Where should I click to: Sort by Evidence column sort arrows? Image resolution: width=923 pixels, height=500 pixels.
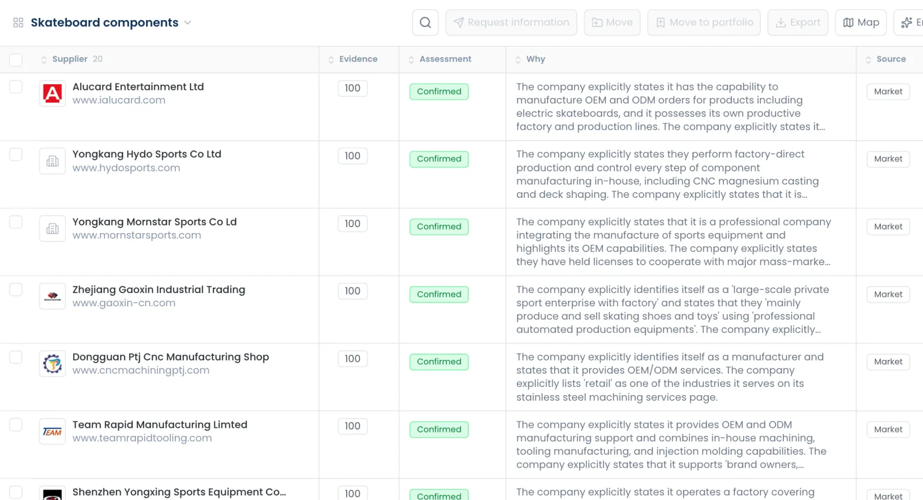pyautogui.click(x=331, y=59)
